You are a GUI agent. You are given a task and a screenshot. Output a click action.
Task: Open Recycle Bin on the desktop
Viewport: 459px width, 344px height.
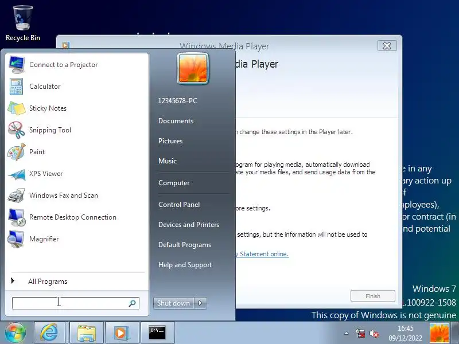[x=23, y=24]
